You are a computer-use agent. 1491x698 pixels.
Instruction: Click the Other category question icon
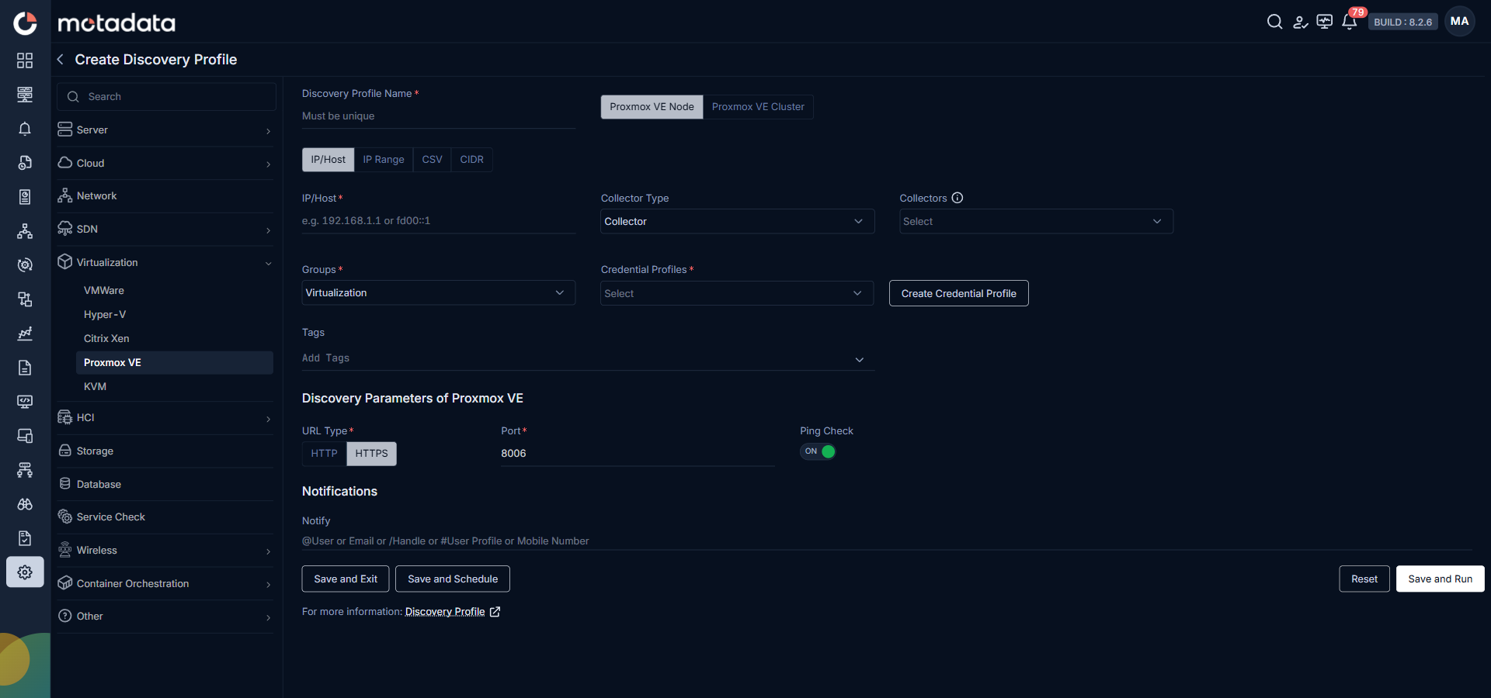[65, 616]
